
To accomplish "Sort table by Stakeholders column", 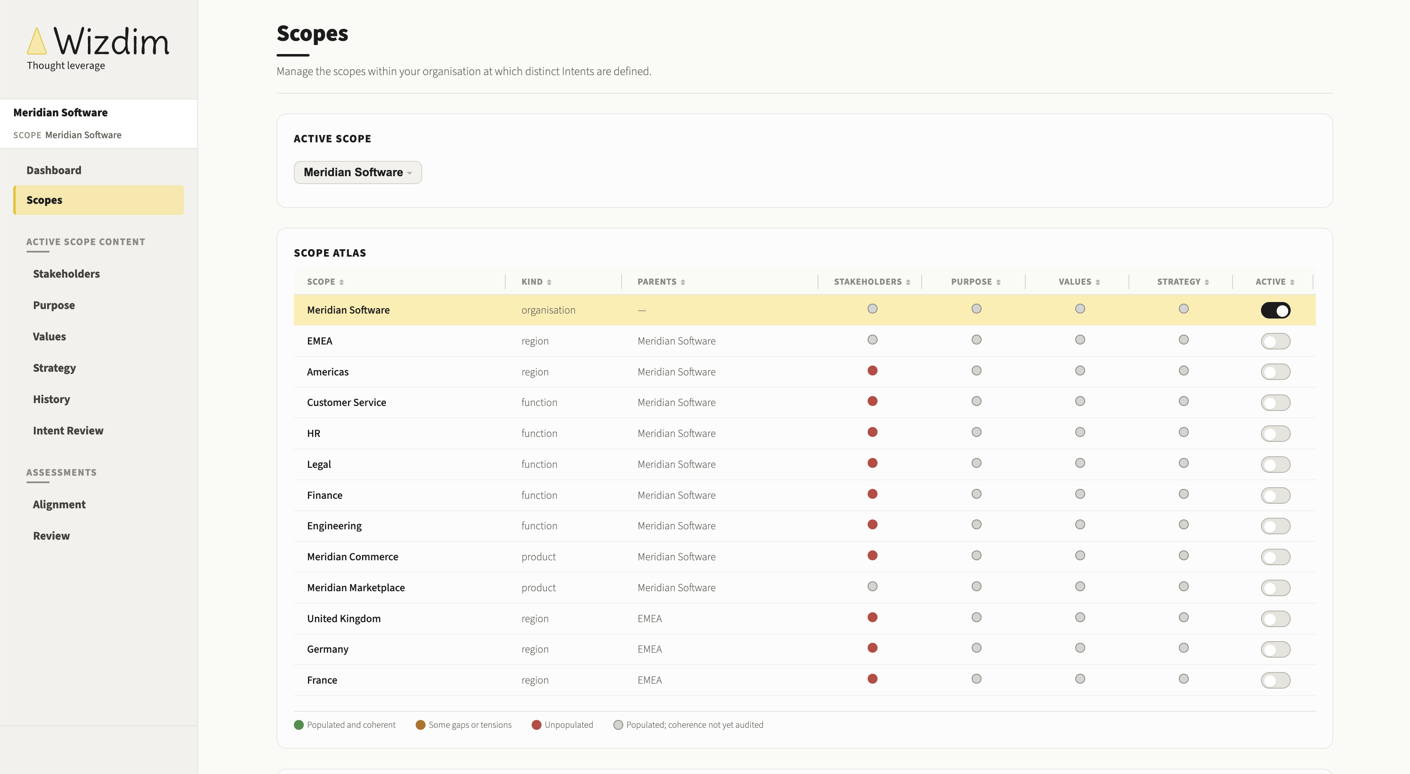I will click(872, 282).
